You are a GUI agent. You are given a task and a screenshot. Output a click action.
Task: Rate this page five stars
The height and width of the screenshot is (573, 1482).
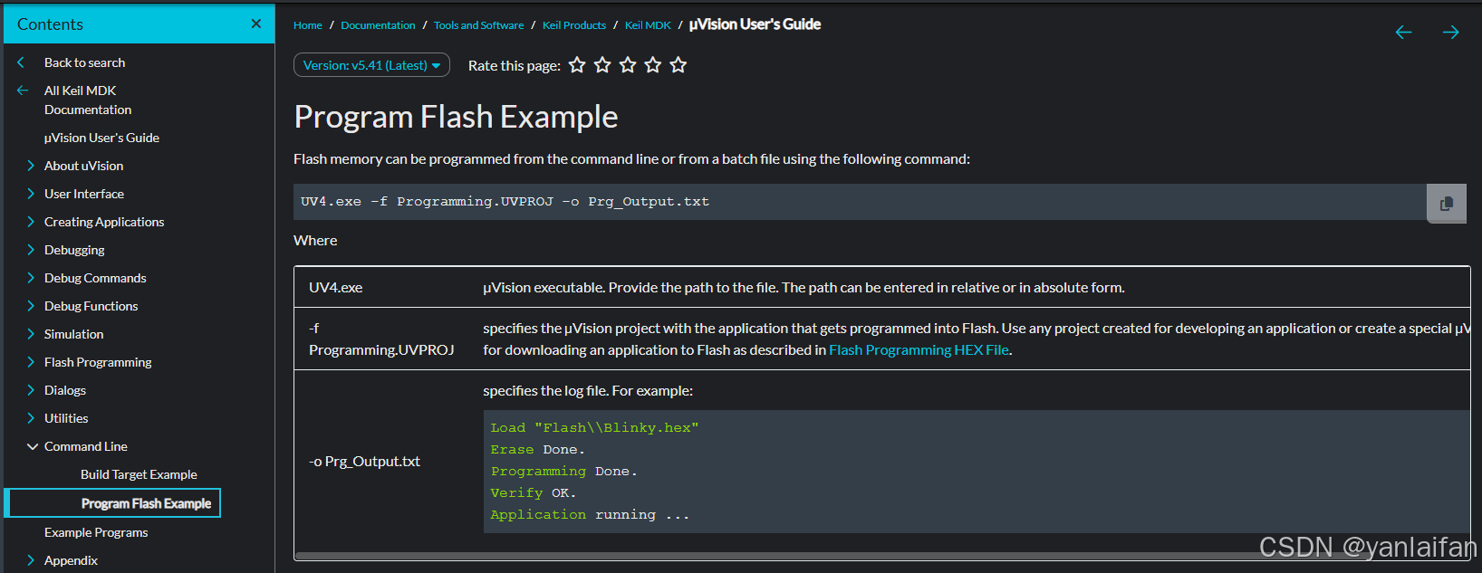coord(678,65)
